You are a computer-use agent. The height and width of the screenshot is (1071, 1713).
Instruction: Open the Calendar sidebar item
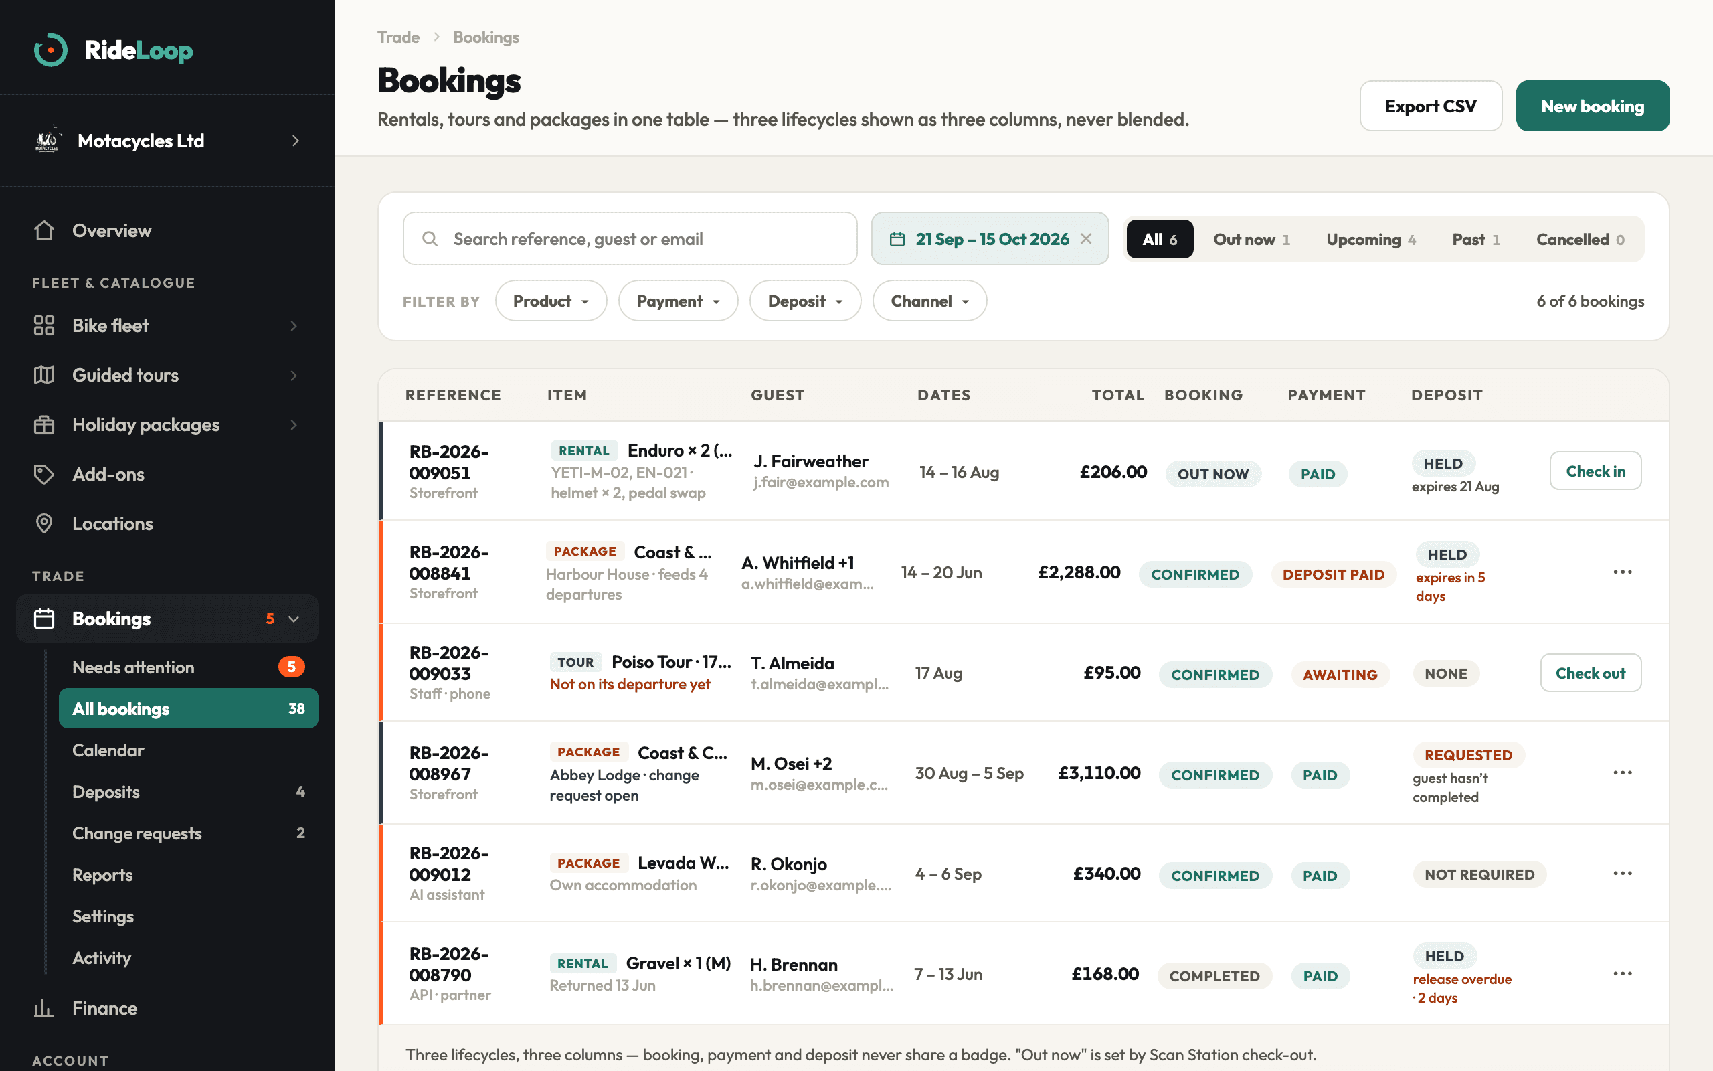pyautogui.click(x=188, y=750)
